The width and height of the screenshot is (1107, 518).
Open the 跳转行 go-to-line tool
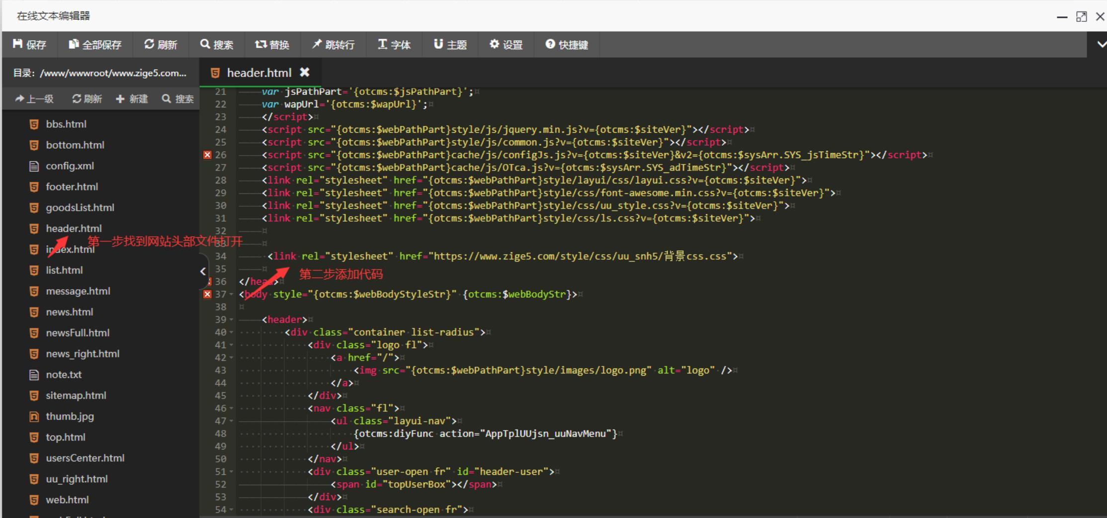pos(333,45)
